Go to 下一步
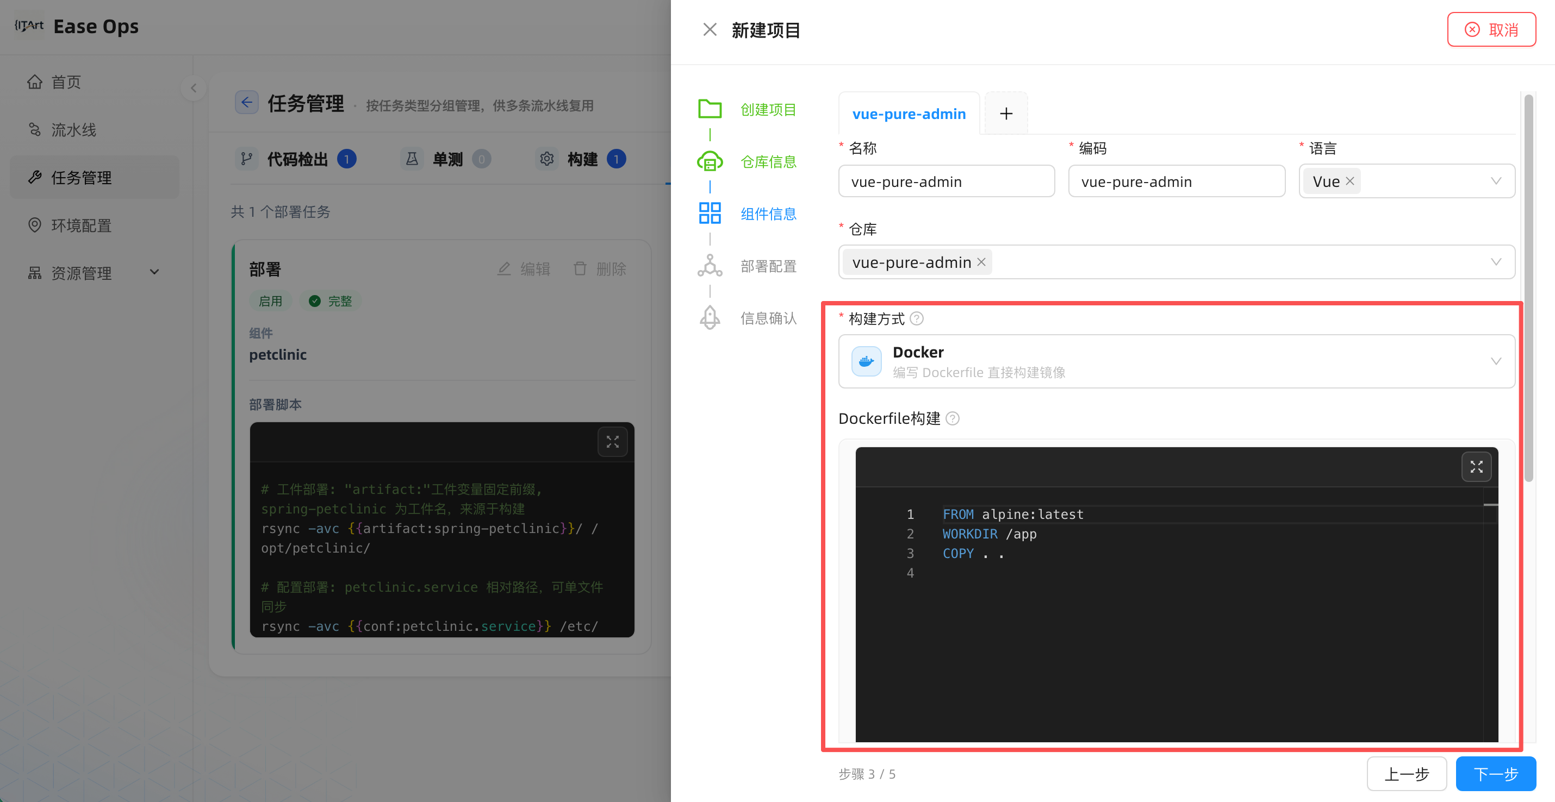This screenshot has width=1555, height=802. pos(1495,774)
